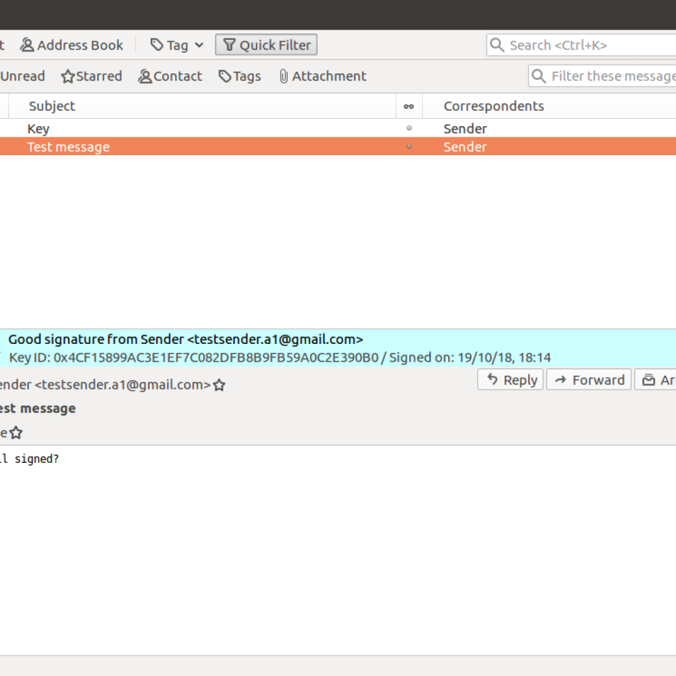Show only messages with Attachment
The image size is (676, 676).
pyautogui.click(x=322, y=76)
